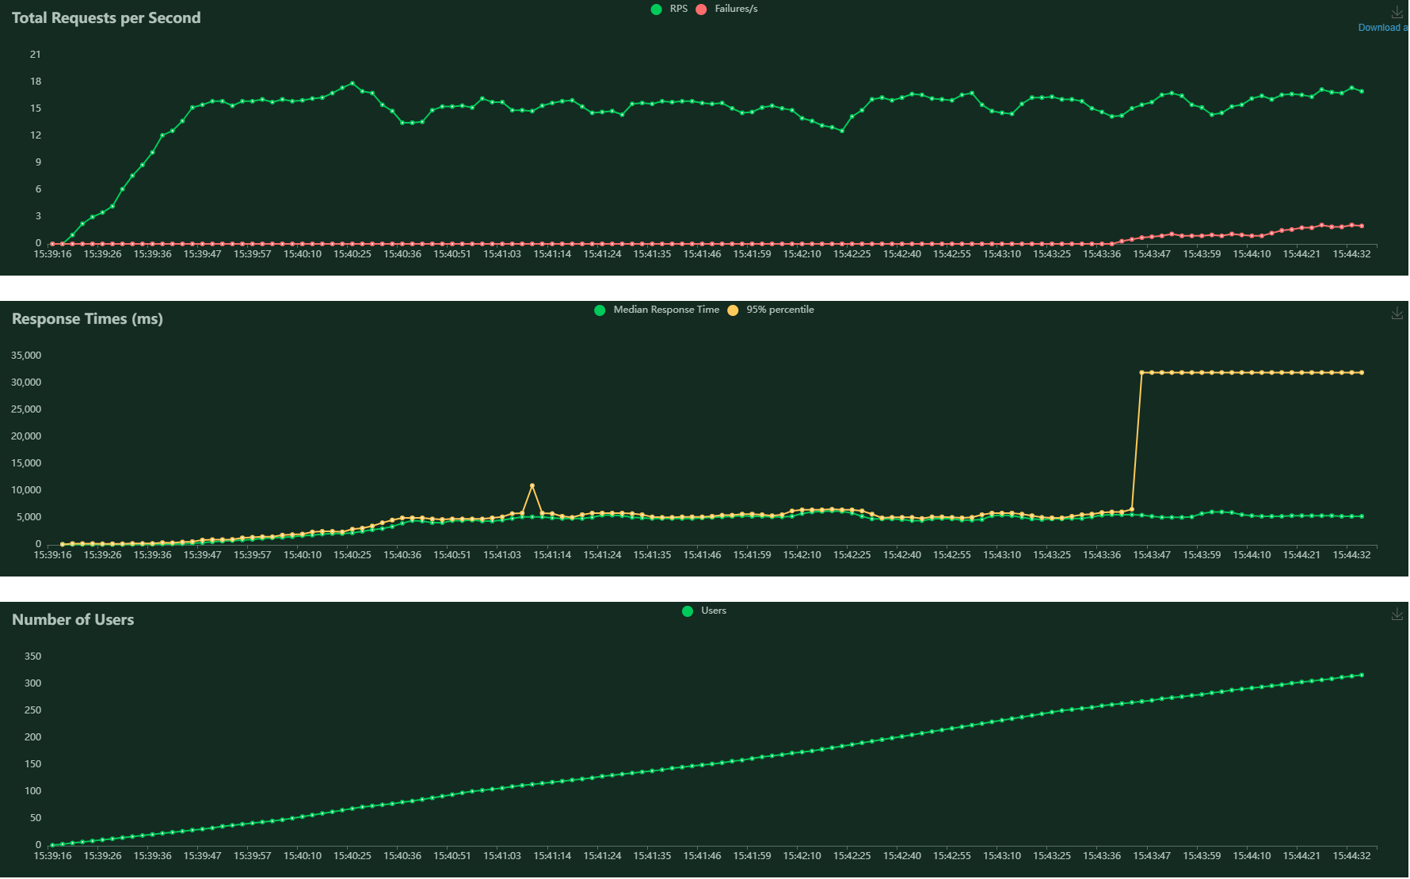Toggle the Median Response Time legend
The image size is (1410, 879).
[x=657, y=310]
